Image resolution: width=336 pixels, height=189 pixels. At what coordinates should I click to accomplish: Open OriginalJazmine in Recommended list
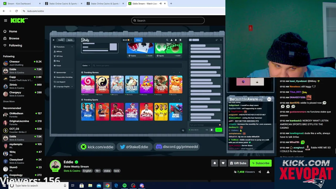pos(22,122)
